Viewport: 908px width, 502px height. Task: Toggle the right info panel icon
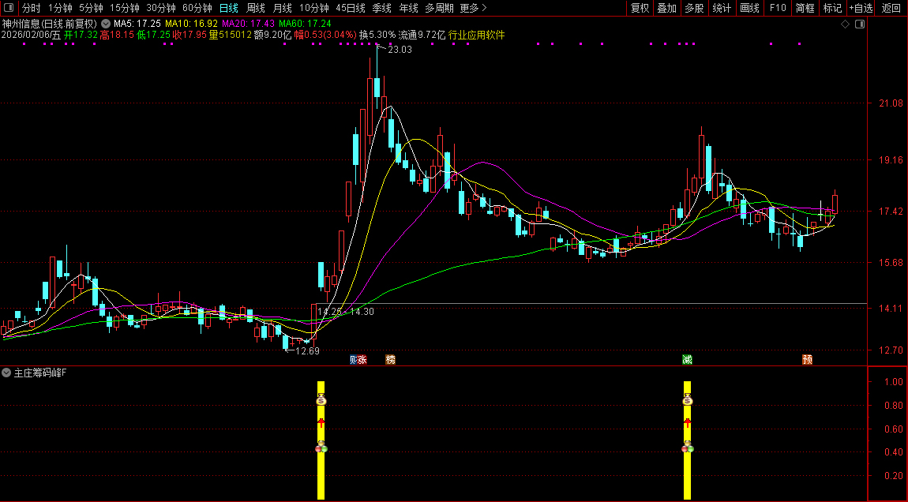(860, 24)
